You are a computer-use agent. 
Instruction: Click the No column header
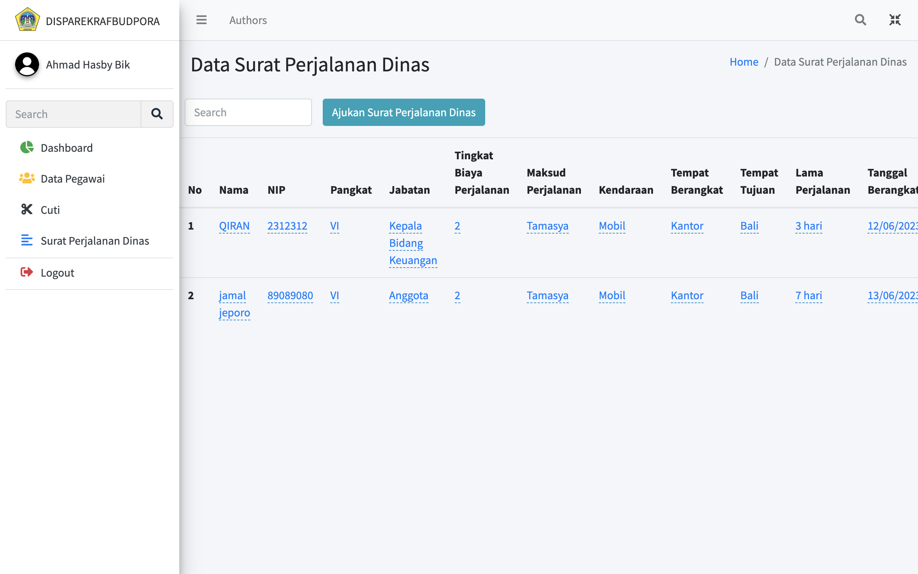point(195,190)
